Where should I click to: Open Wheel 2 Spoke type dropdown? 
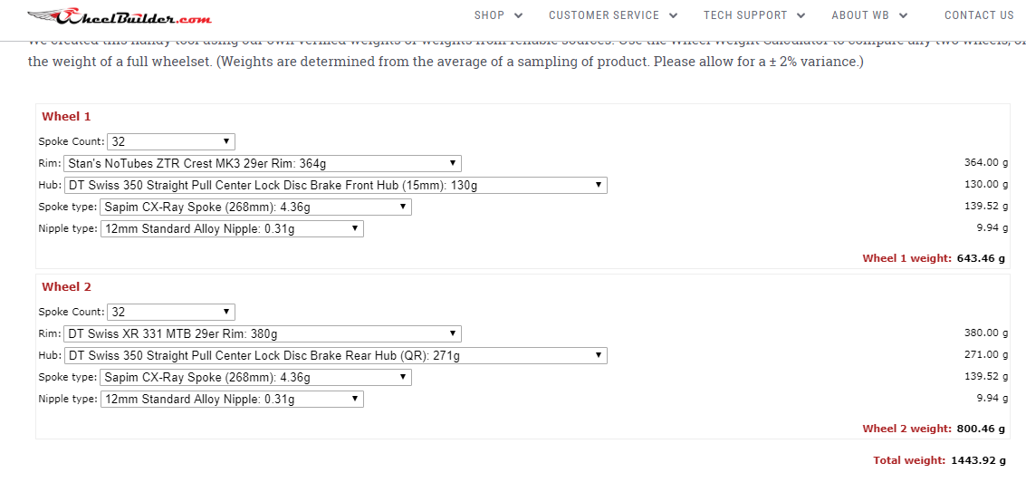click(x=255, y=377)
